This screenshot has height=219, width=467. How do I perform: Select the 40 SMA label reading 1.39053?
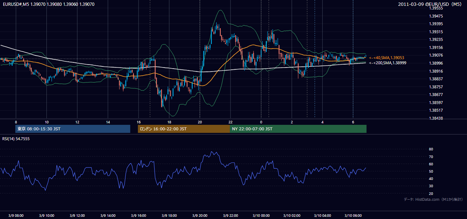click(387, 58)
